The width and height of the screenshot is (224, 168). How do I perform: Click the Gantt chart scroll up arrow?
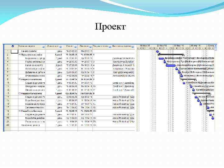click(216, 45)
